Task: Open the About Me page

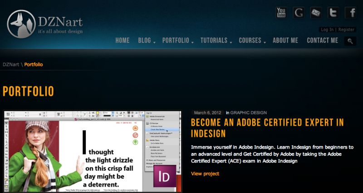Action: (285, 40)
